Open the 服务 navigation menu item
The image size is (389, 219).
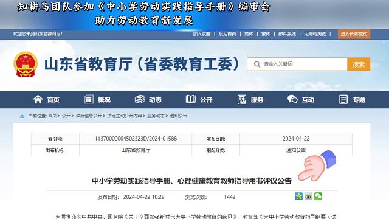[257, 100]
